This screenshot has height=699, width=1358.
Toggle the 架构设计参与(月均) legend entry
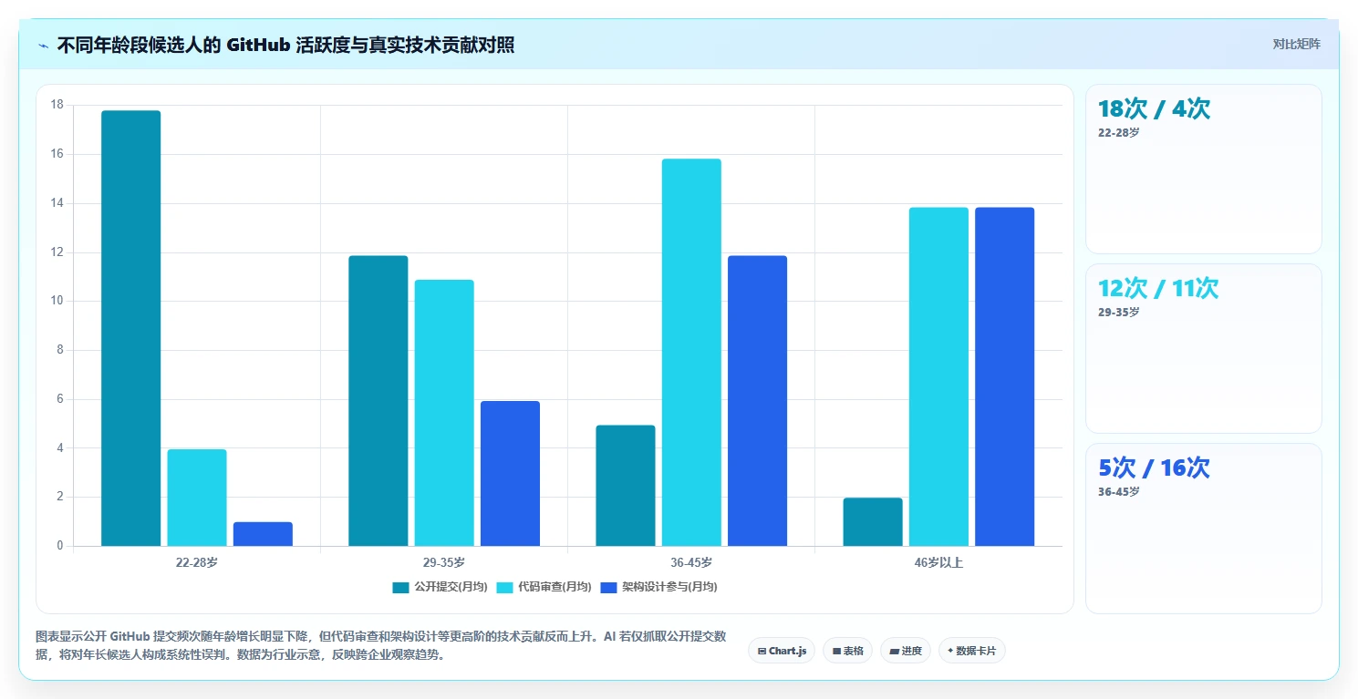[658, 587]
